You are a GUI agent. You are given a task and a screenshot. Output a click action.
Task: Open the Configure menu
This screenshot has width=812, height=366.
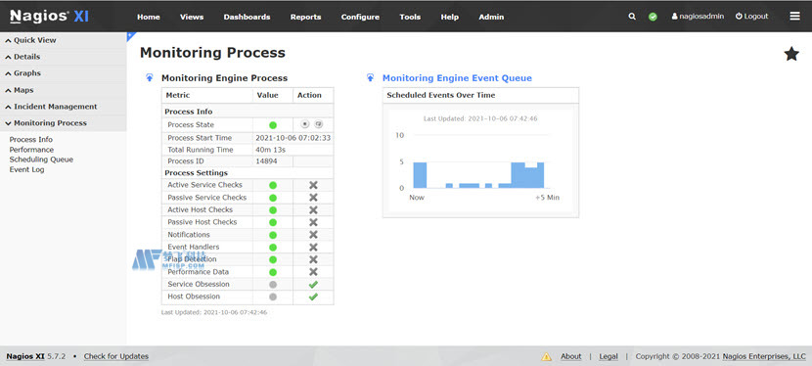[360, 17]
